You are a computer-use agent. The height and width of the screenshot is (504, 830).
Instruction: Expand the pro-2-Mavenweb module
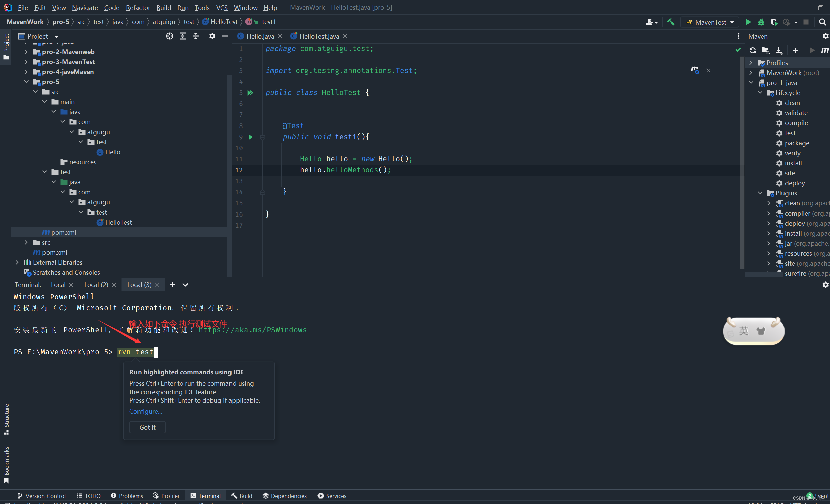[x=26, y=52]
